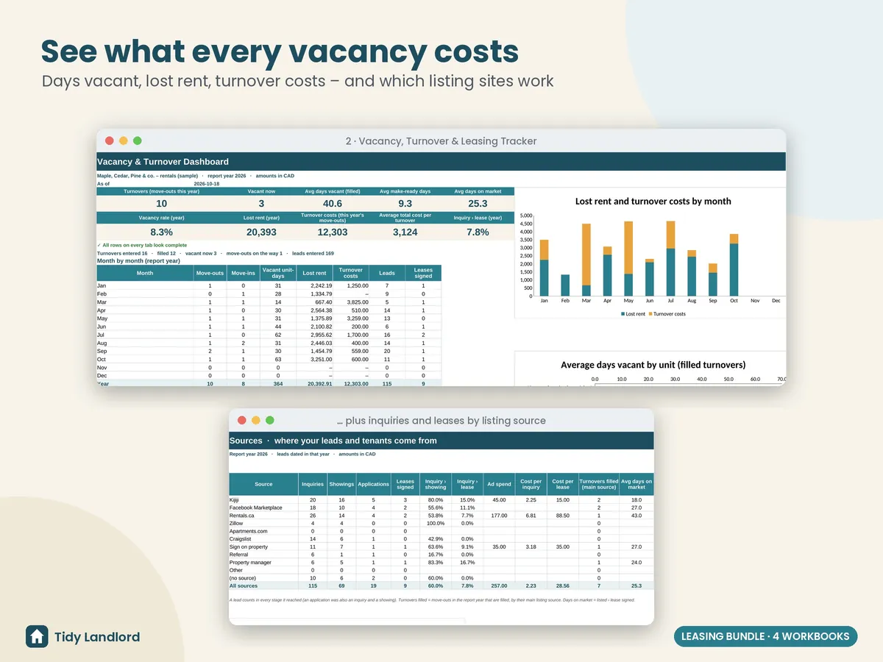Select the Turnovers KPI value 10
This screenshot has width=883, height=662.
coord(161,204)
